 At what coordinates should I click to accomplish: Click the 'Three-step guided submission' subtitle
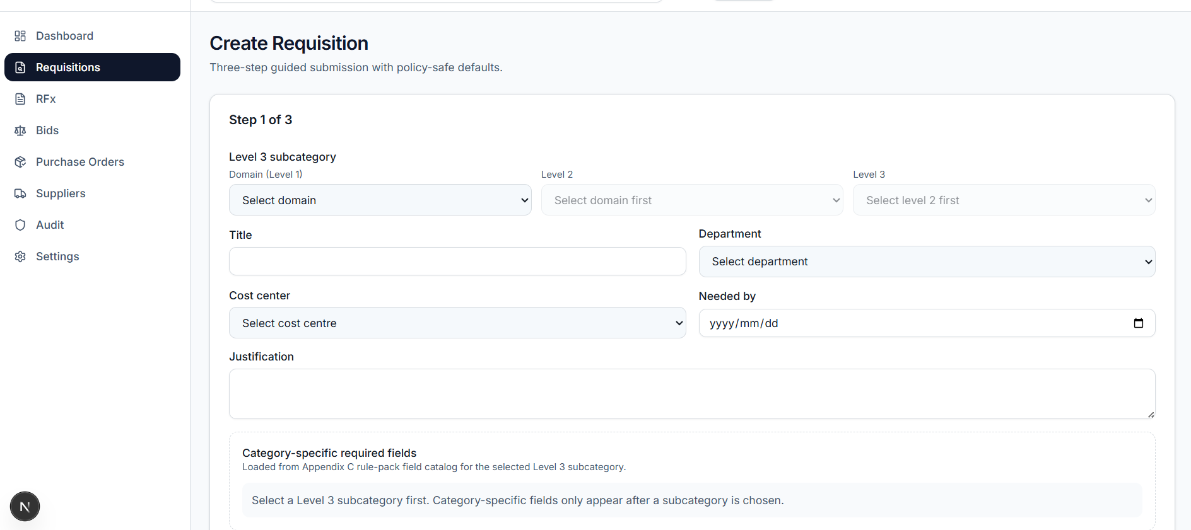tap(356, 67)
